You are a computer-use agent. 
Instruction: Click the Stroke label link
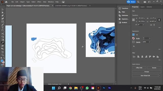tap(138, 38)
